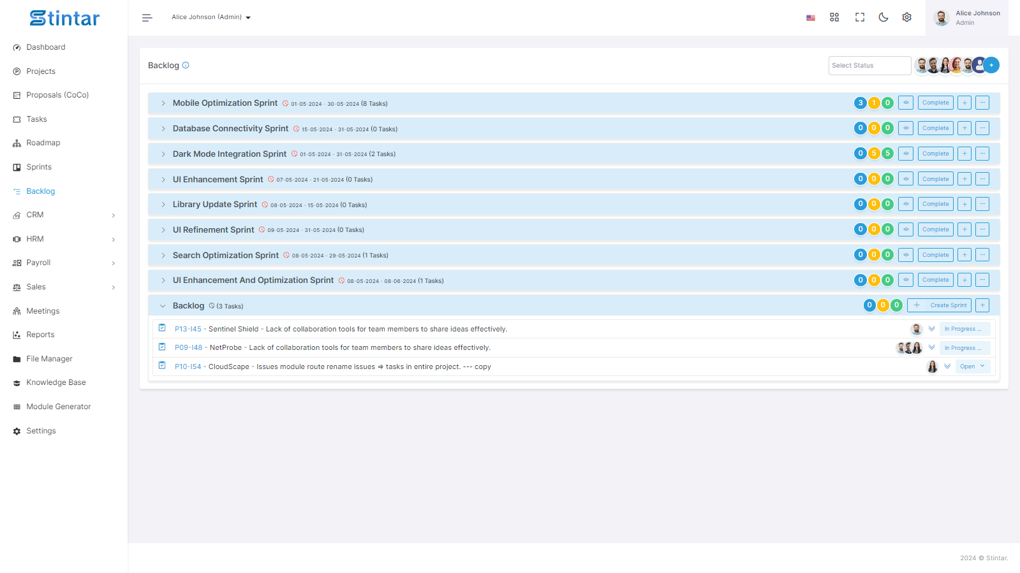The image size is (1020, 573).
Task: Complete the UI Refinement Sprint
Action: click(x=935, y=229)
